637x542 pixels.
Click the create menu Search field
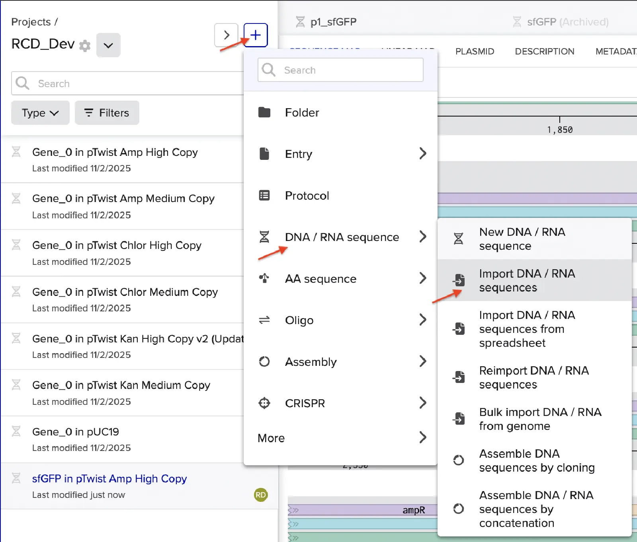tap(346, 70)
